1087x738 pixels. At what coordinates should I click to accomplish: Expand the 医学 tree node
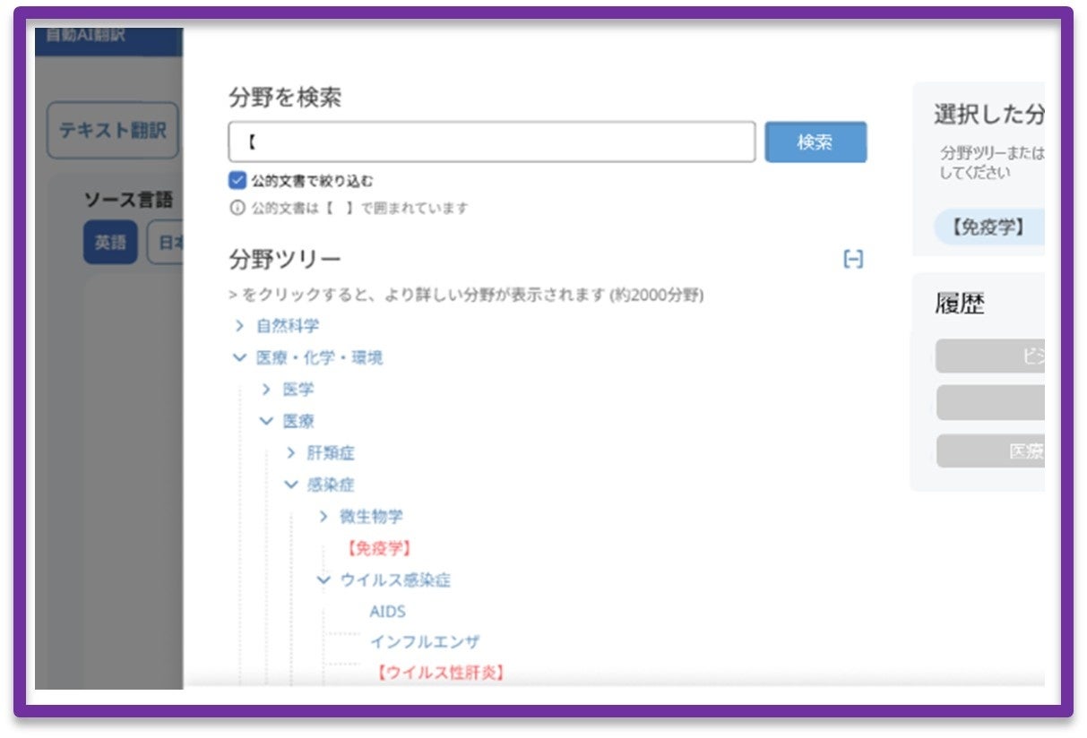[266, 390]
